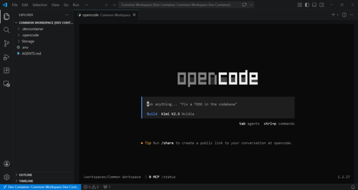This screenshot has height=190, width=358.
Task: Click the Kimi K2.5 model label
Action: pos(171,114)
